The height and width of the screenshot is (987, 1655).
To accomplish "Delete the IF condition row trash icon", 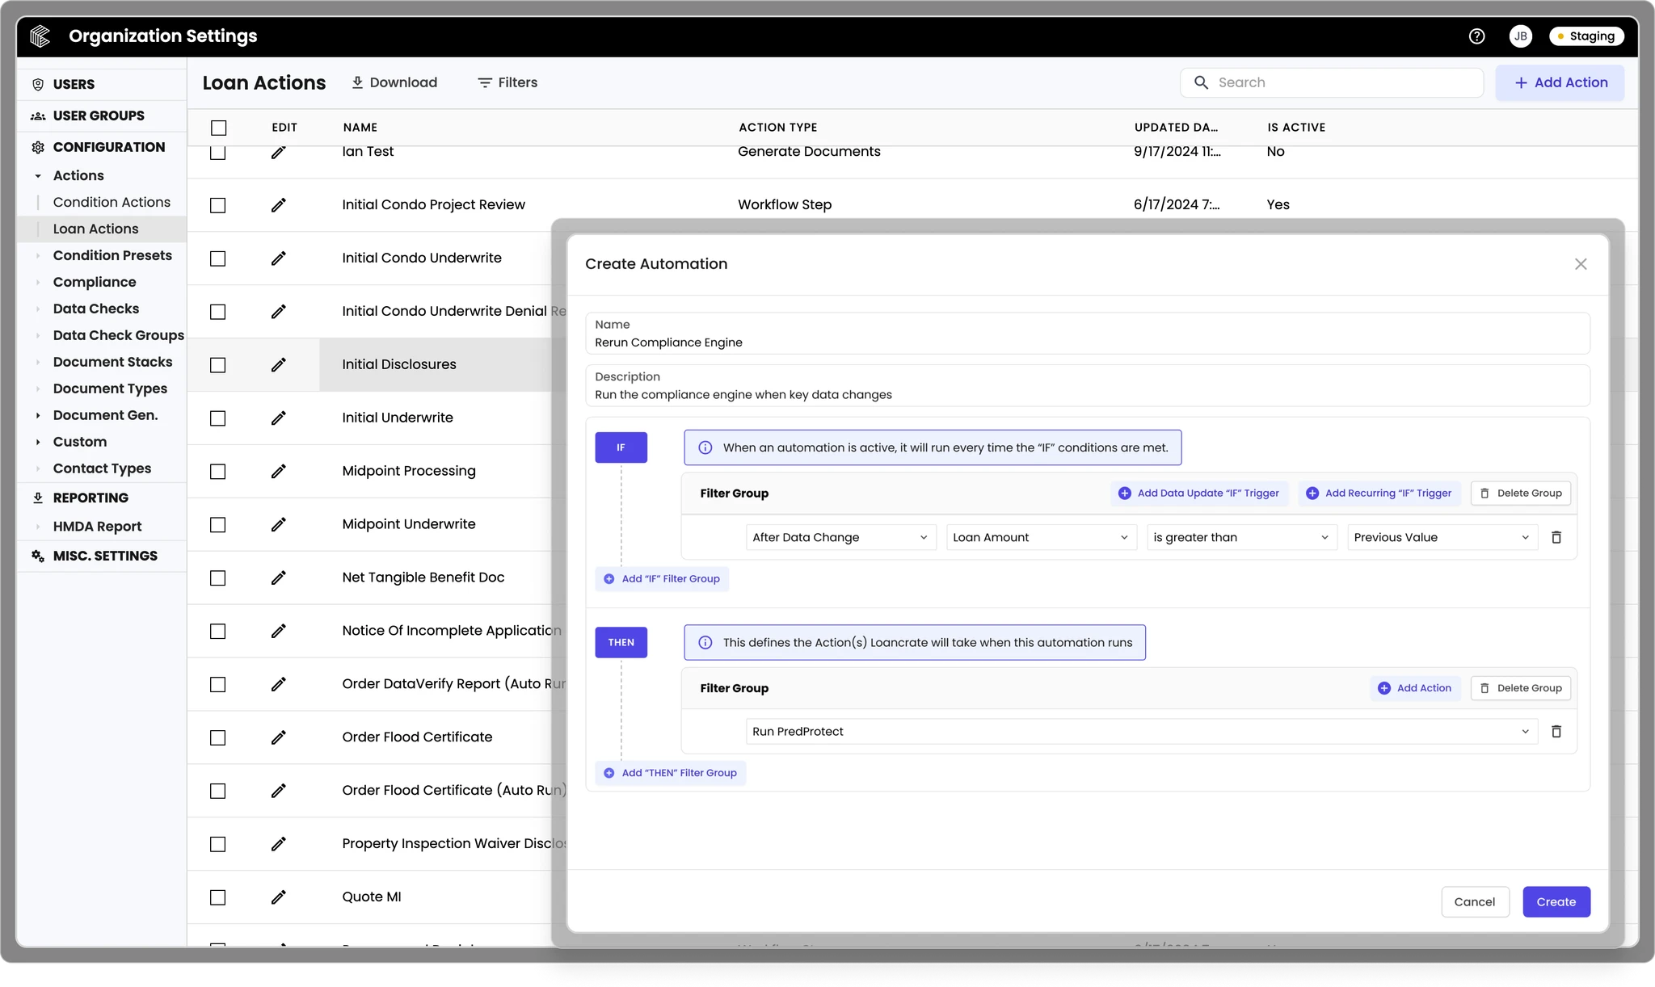I will pos(1557,537).
